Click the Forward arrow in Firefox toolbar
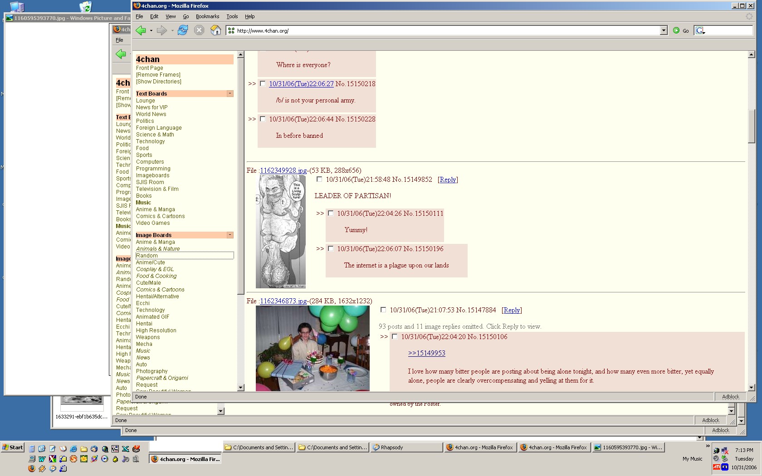The width and height of the screenshot is (762, 476). coord(161,30)
